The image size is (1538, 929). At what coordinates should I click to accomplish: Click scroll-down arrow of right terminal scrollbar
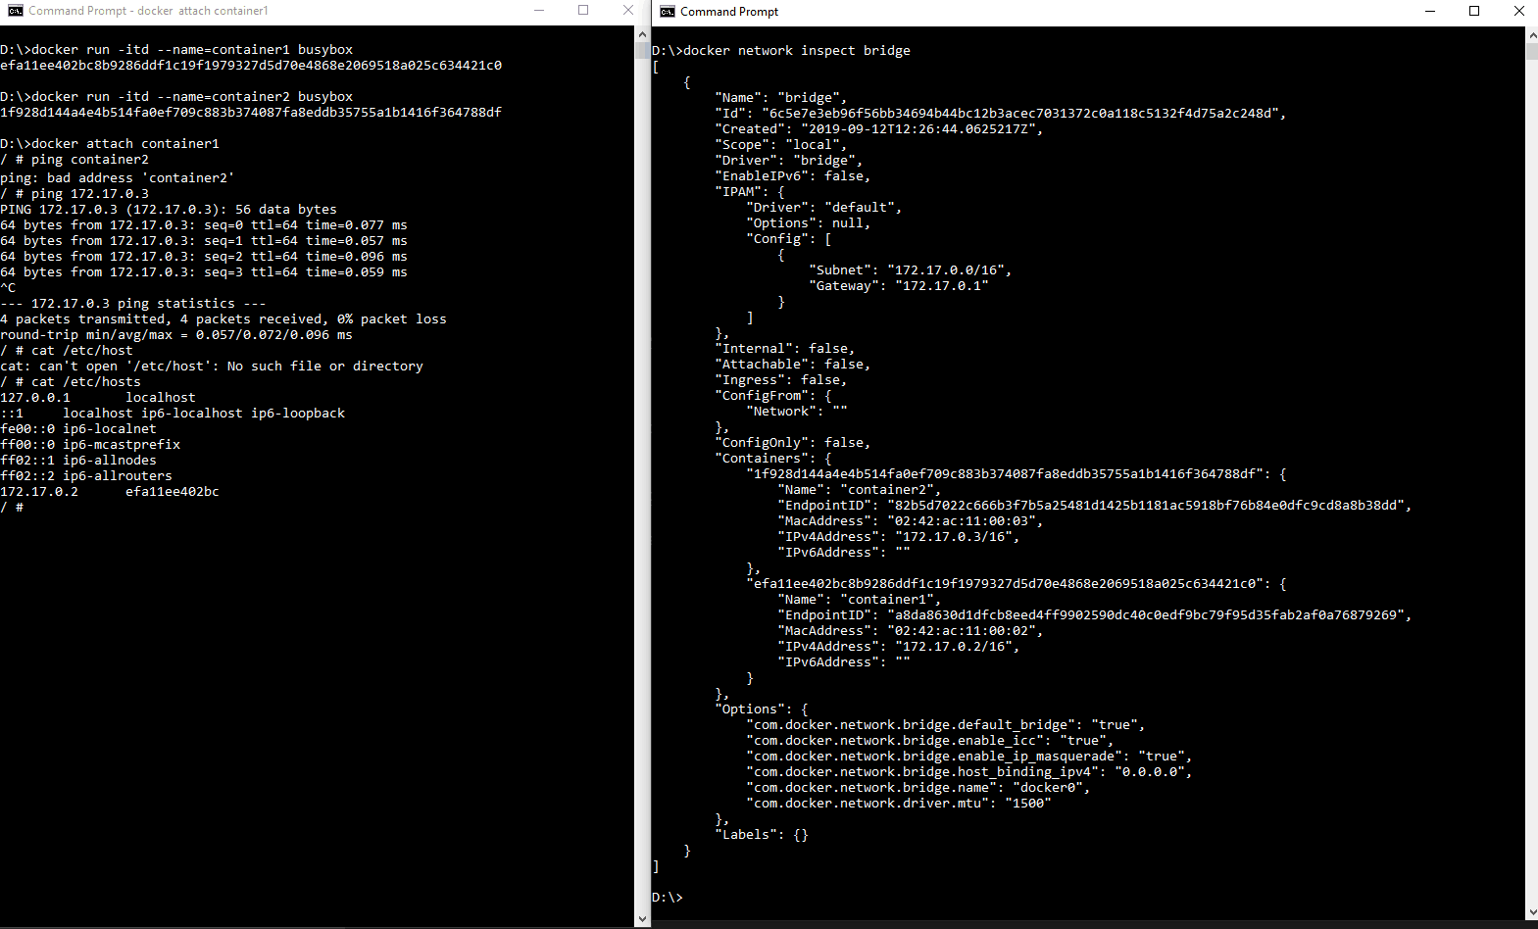pos(1531,913)
